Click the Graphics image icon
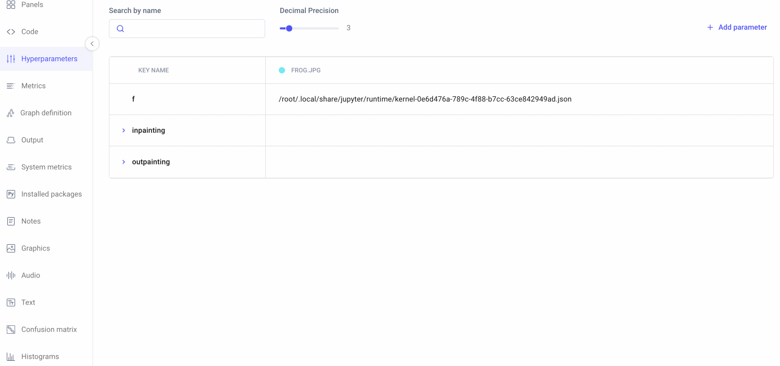Viewport: 780px width, 366px height. tap(10, 248)
